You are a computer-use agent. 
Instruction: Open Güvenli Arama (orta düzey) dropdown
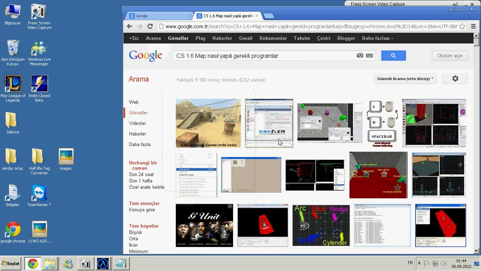pos(405,79)
